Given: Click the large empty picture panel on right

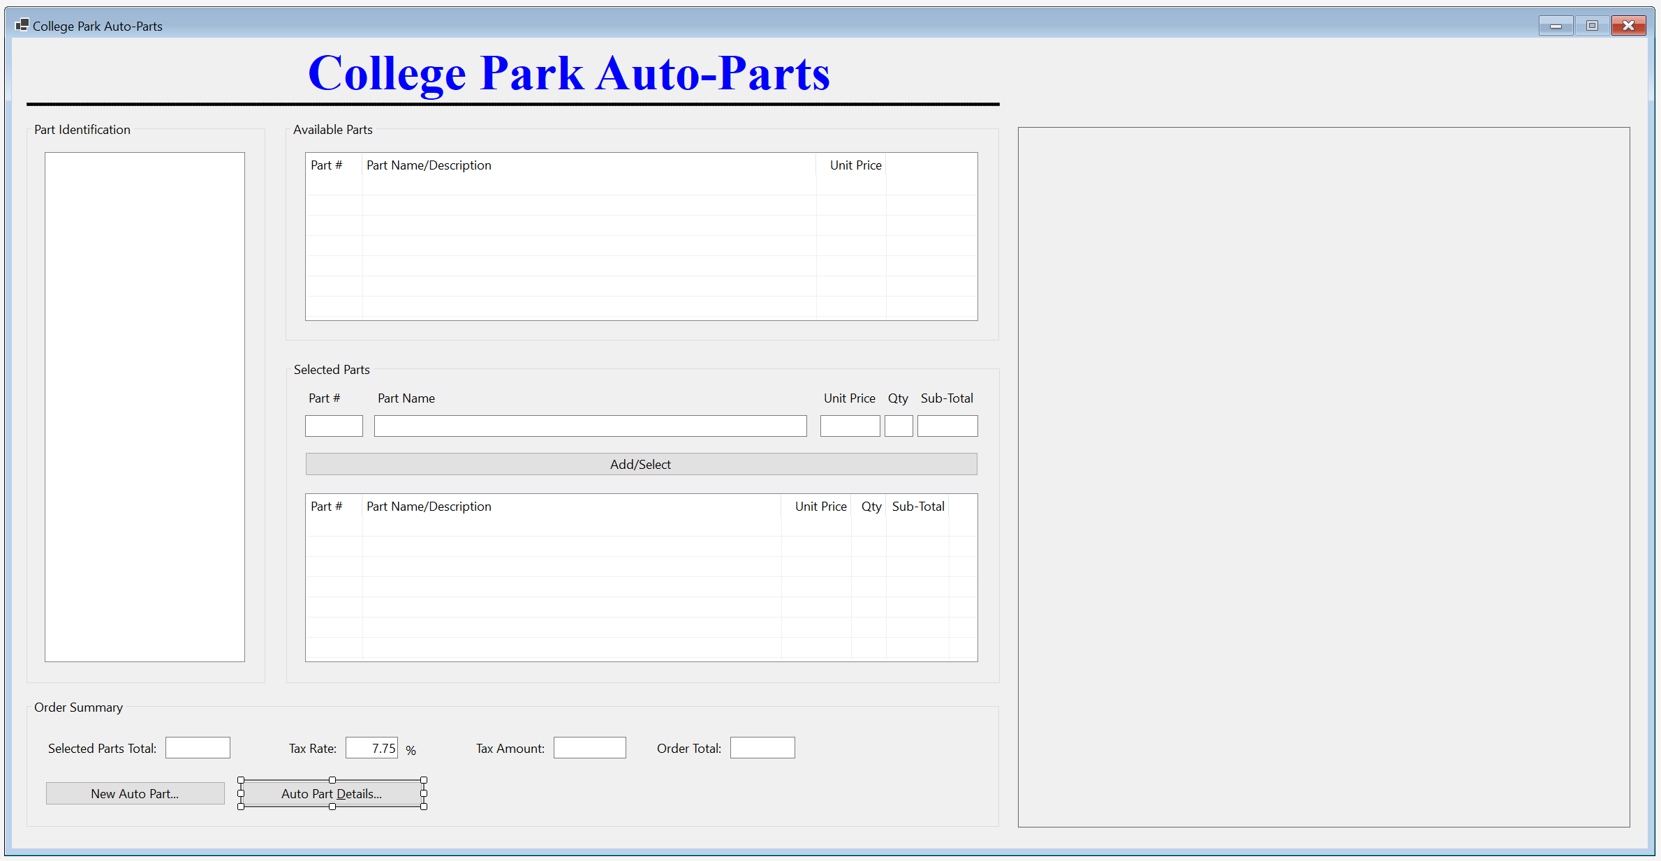Looking at the screenshot, I should [1324, 477].
